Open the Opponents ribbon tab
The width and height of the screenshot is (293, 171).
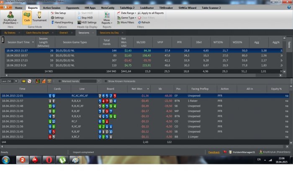tap(72, 8)
